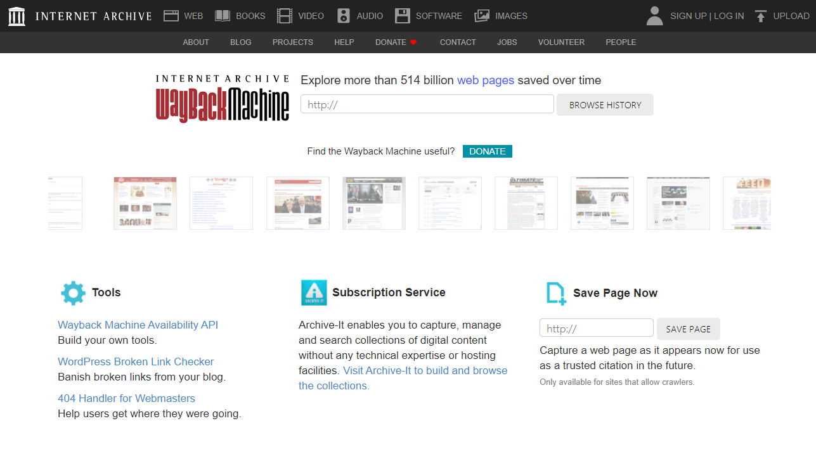816x452 pixels.
Task: Click the BOOKS label in top bar
Action: point(250,16)
